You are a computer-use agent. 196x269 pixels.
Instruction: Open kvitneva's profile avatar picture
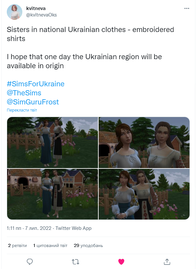point(15,12)
